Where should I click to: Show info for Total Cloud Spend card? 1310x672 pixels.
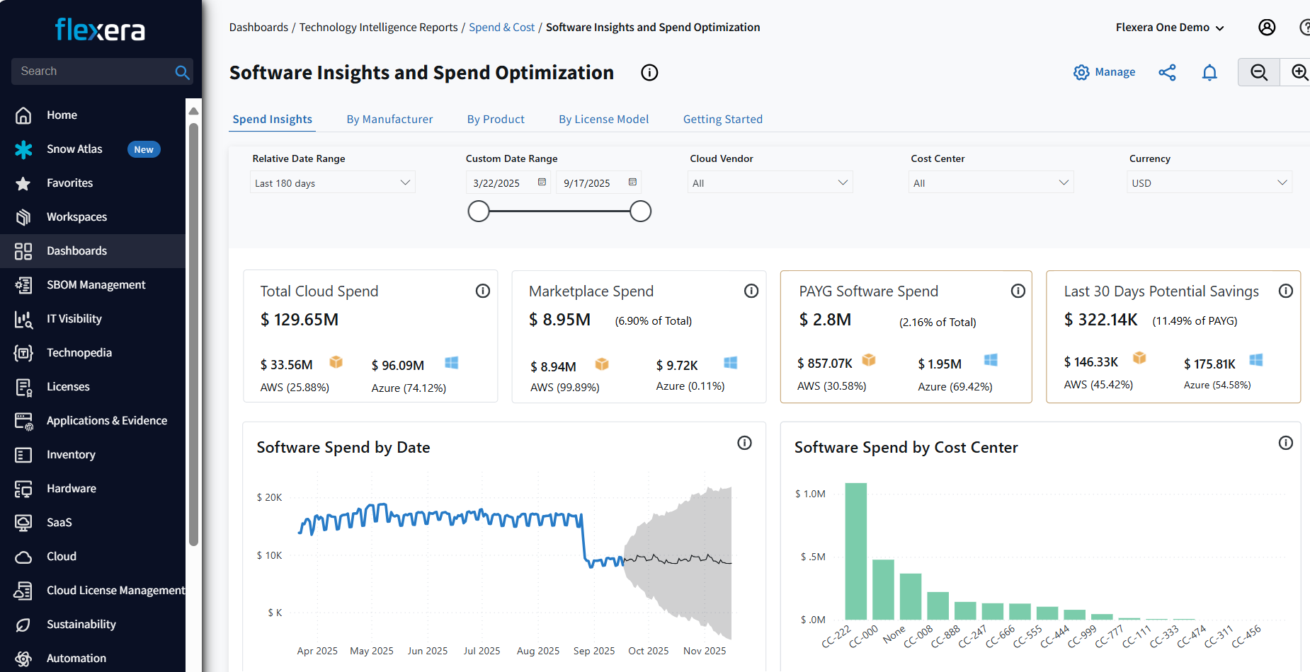483,291
